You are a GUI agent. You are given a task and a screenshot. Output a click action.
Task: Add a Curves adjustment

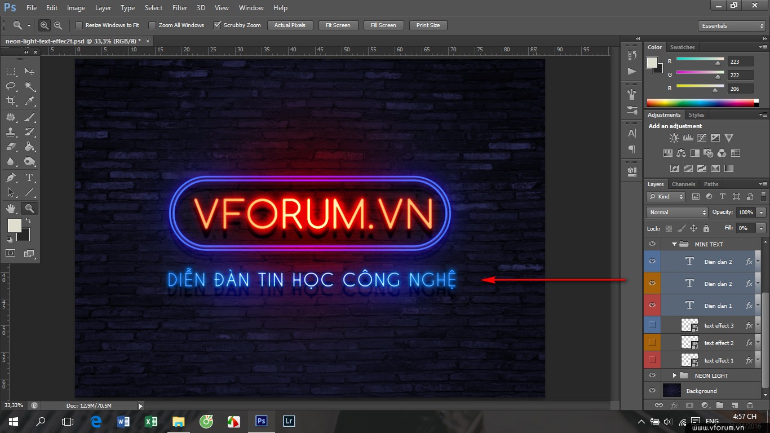[702, 138]
